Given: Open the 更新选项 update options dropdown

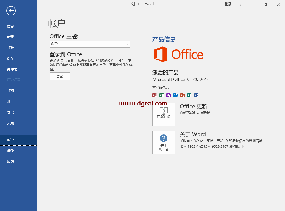Looking at the screenshot, I should [164, 115].
